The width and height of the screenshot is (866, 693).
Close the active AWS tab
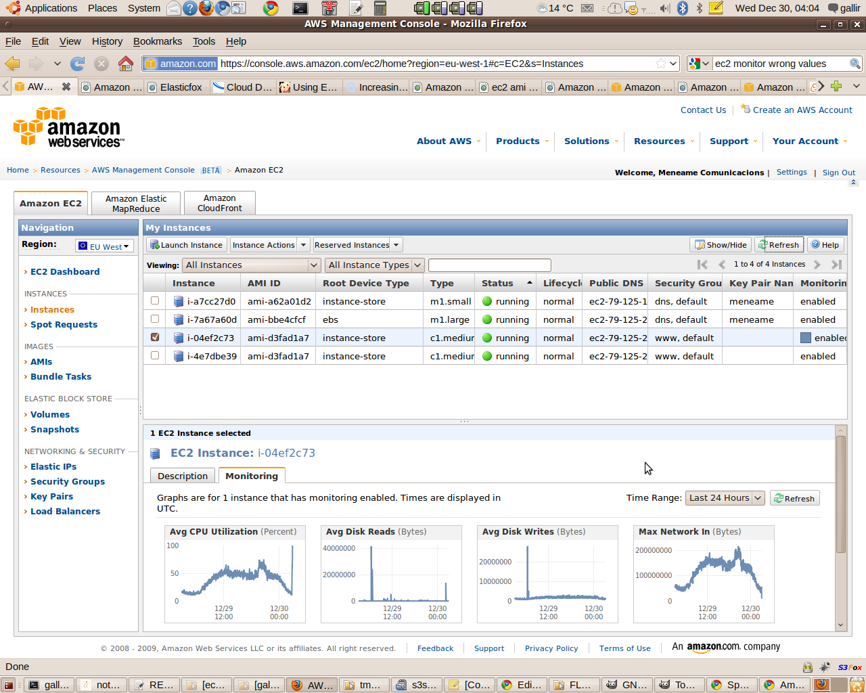click(x=66, y=87)
